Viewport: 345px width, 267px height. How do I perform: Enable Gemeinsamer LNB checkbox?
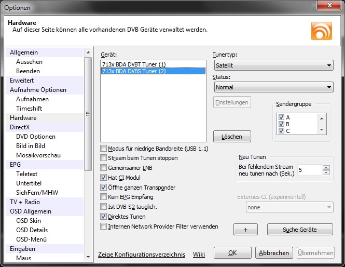[104, 168]
